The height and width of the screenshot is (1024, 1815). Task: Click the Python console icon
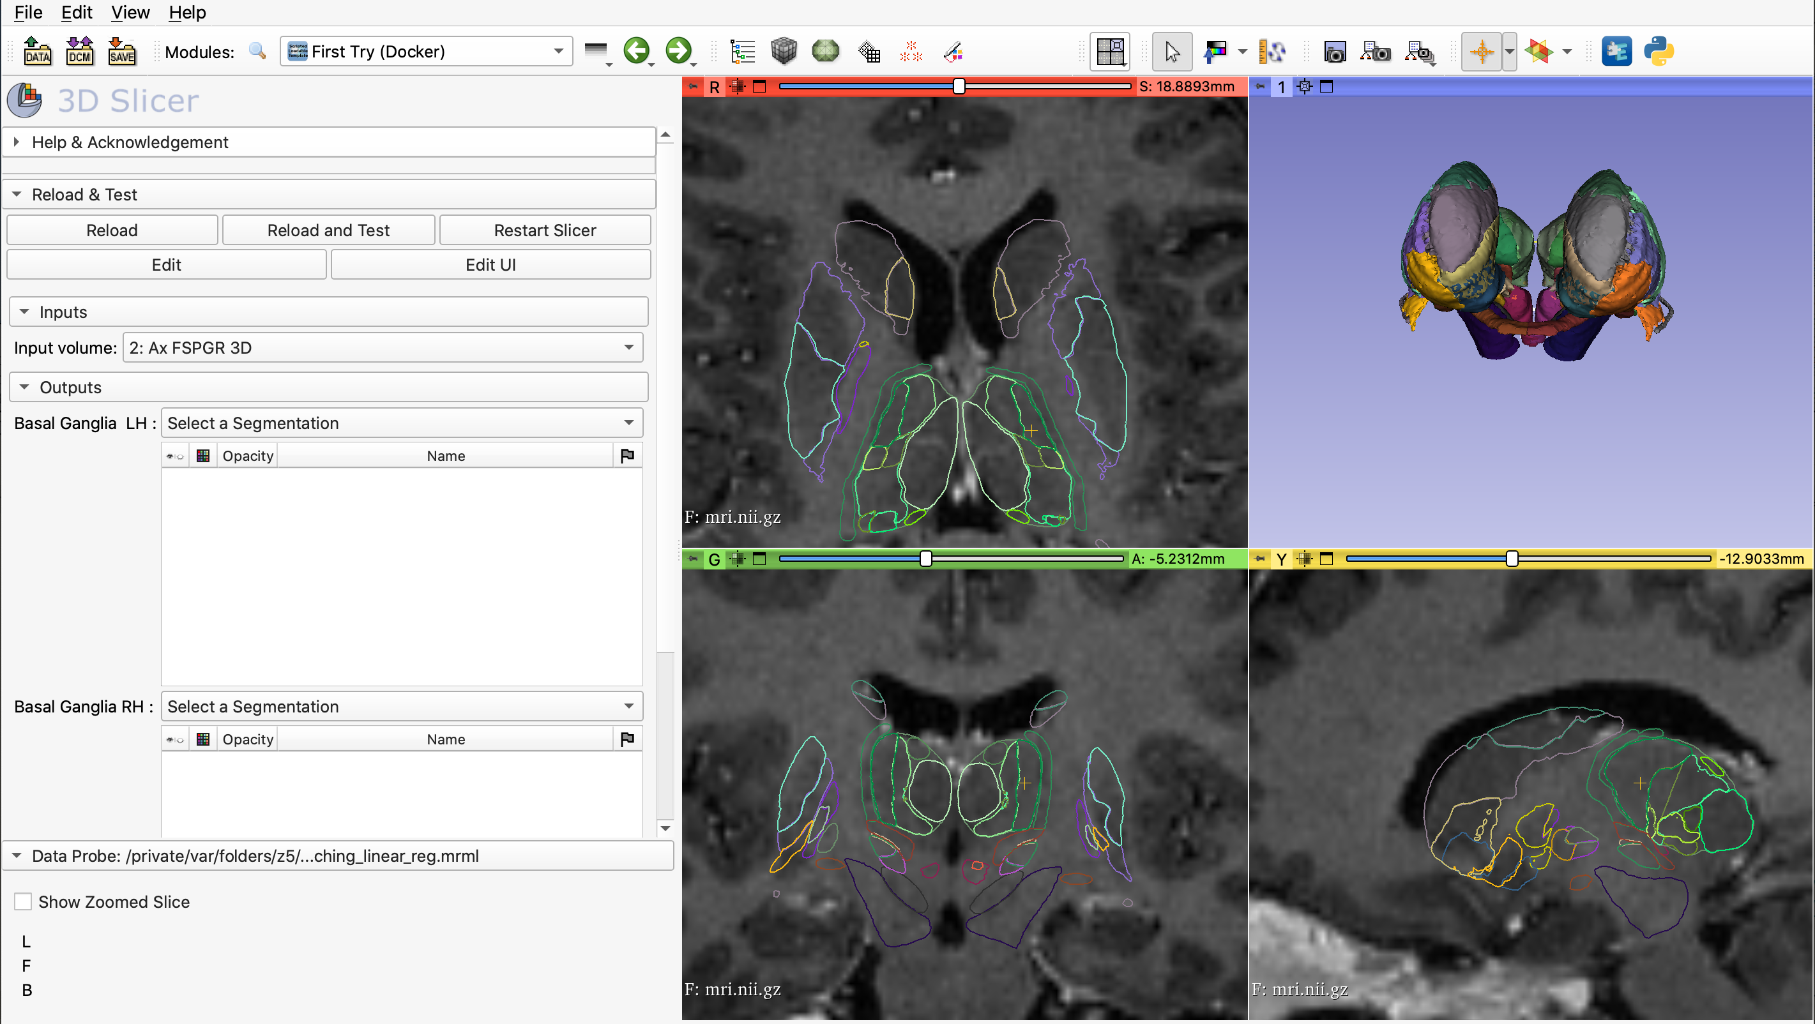[1658, 52]
